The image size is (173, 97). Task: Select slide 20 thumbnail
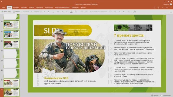[12, 25]
